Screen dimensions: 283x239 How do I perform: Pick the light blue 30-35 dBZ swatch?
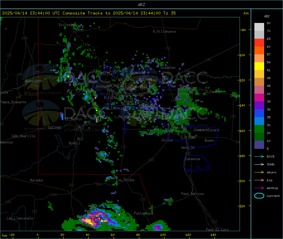[x=259, y=121]
